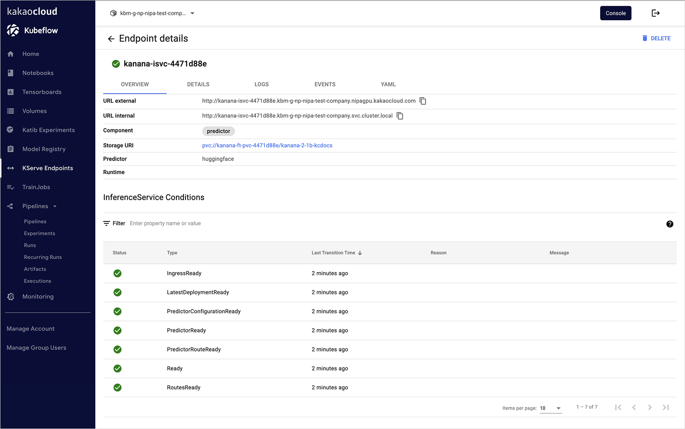
Task: Go to the last page of conditions
Action: click(x=666, y=408)
